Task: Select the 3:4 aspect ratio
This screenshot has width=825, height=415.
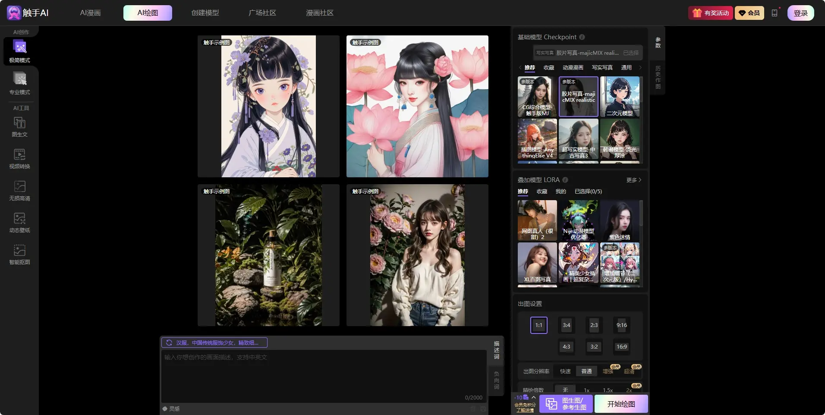Action: coord(567,325)
